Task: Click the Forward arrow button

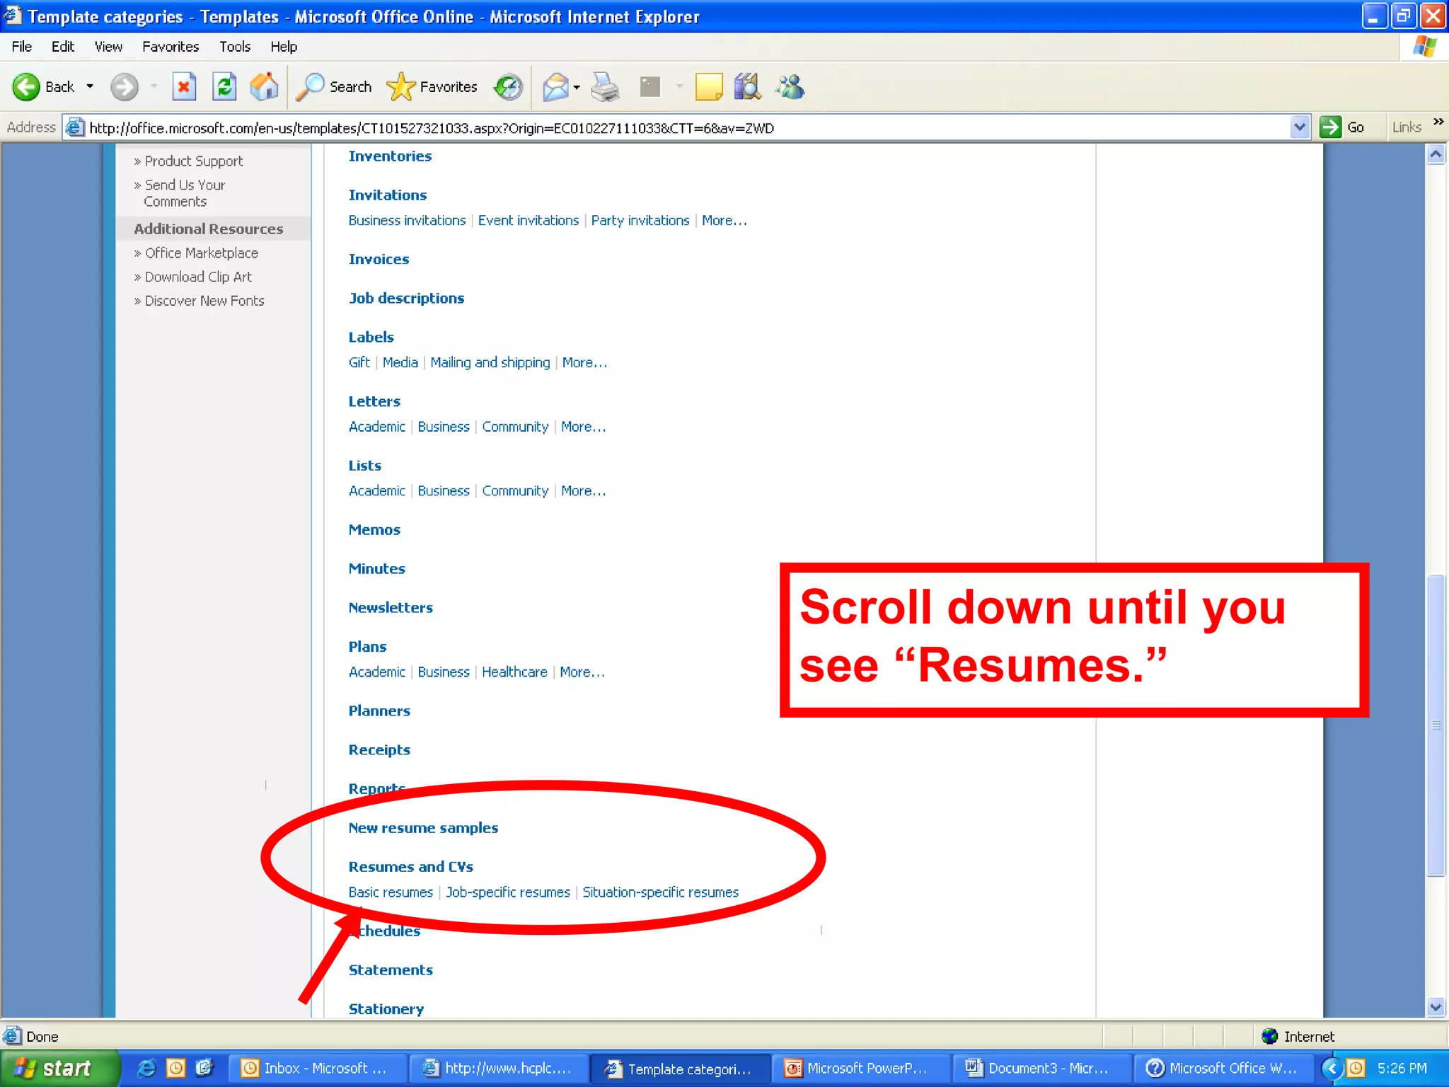Action: (125, 87)
